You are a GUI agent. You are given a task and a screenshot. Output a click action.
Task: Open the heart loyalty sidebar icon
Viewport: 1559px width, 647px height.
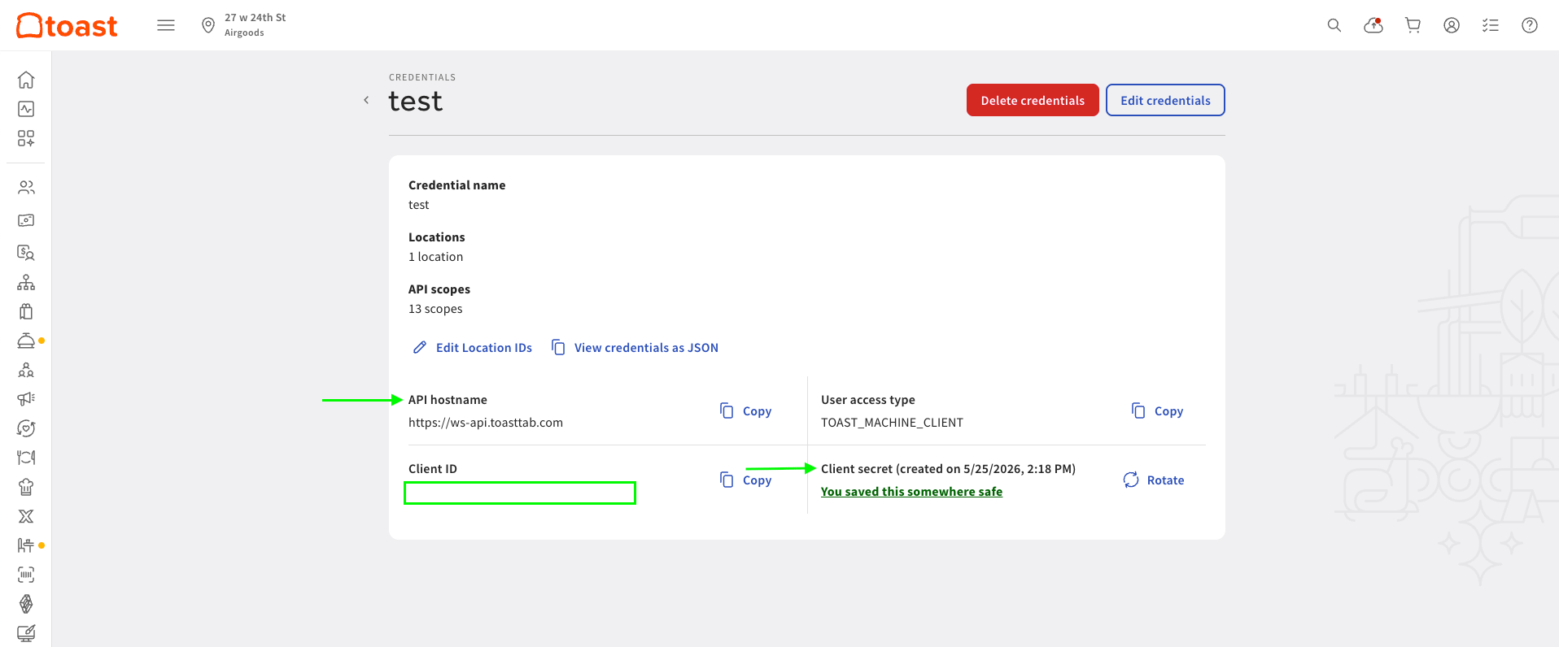point(26,428)
